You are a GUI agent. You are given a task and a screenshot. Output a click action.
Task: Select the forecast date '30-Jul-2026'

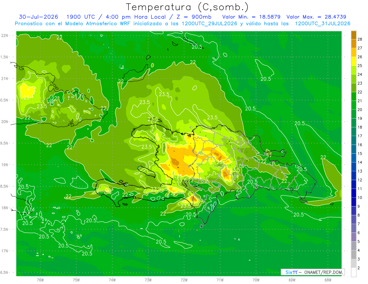[38, 17]
